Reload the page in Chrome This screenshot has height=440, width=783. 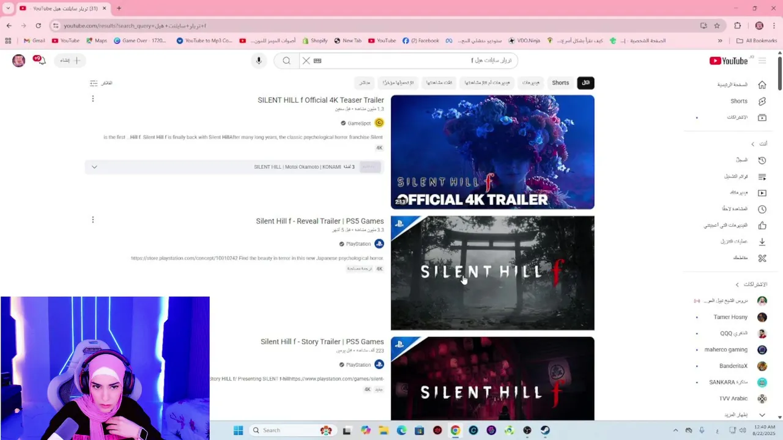click(x=39, y=26)
